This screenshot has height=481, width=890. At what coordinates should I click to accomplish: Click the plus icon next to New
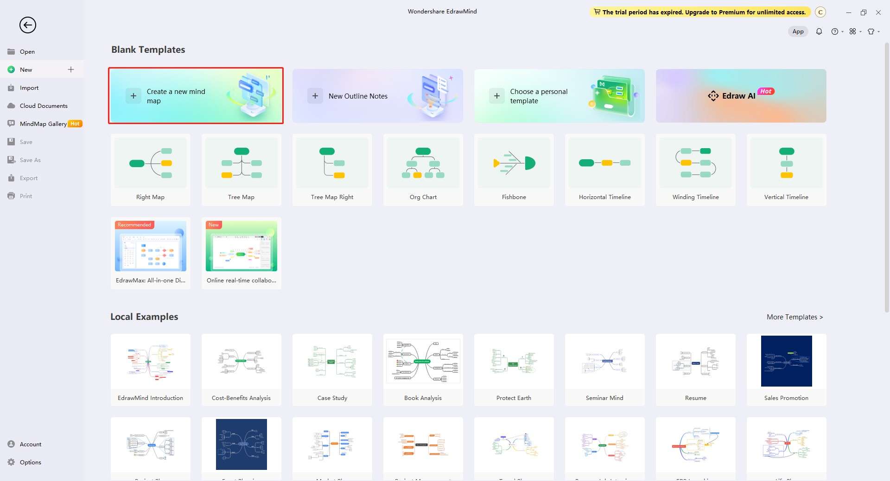71,69
